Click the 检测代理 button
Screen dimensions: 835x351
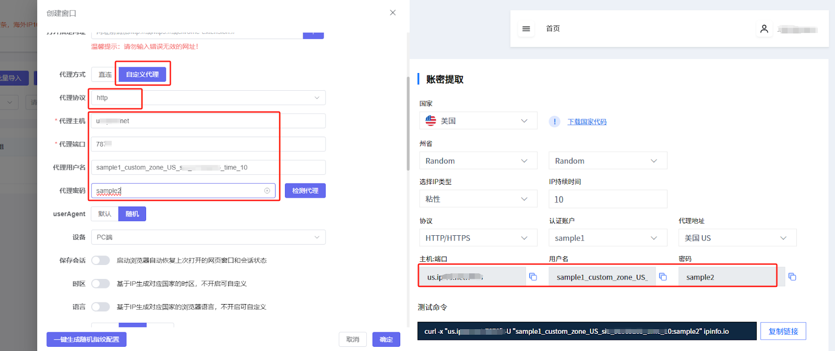pyautogui.click(x=305, y=191)
